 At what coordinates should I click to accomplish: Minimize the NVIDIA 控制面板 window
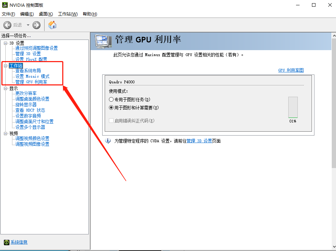point(298,5)
